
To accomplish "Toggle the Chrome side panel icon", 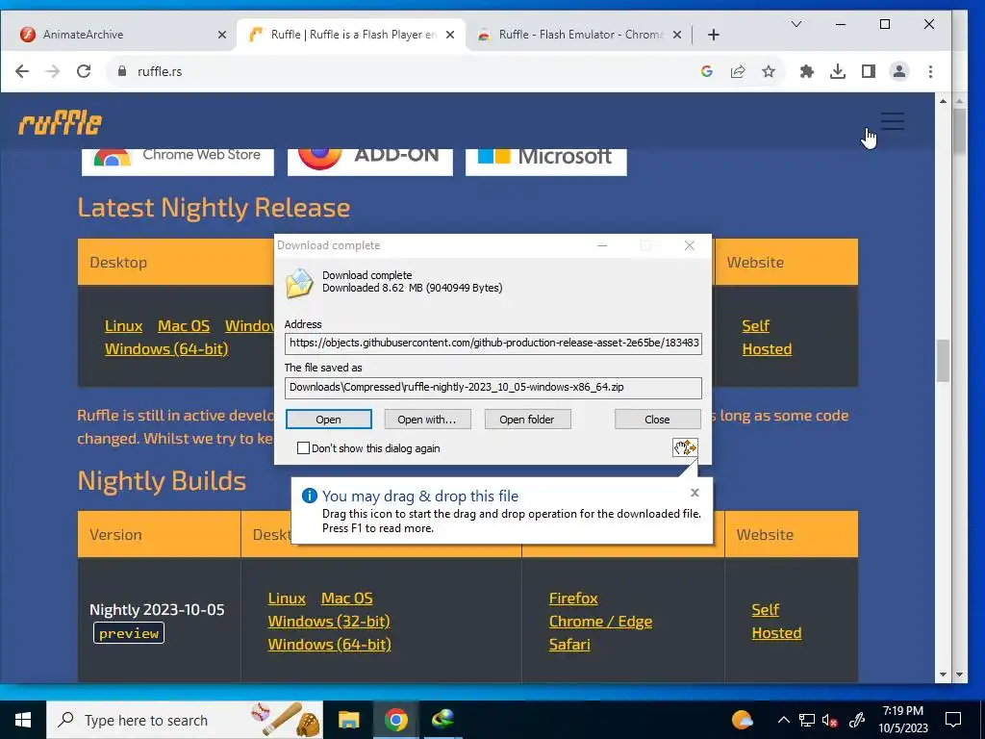I will click(x=869, y=71).
